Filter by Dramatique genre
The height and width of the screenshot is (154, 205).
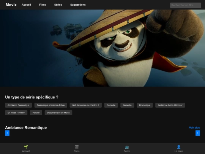(145, 105)
